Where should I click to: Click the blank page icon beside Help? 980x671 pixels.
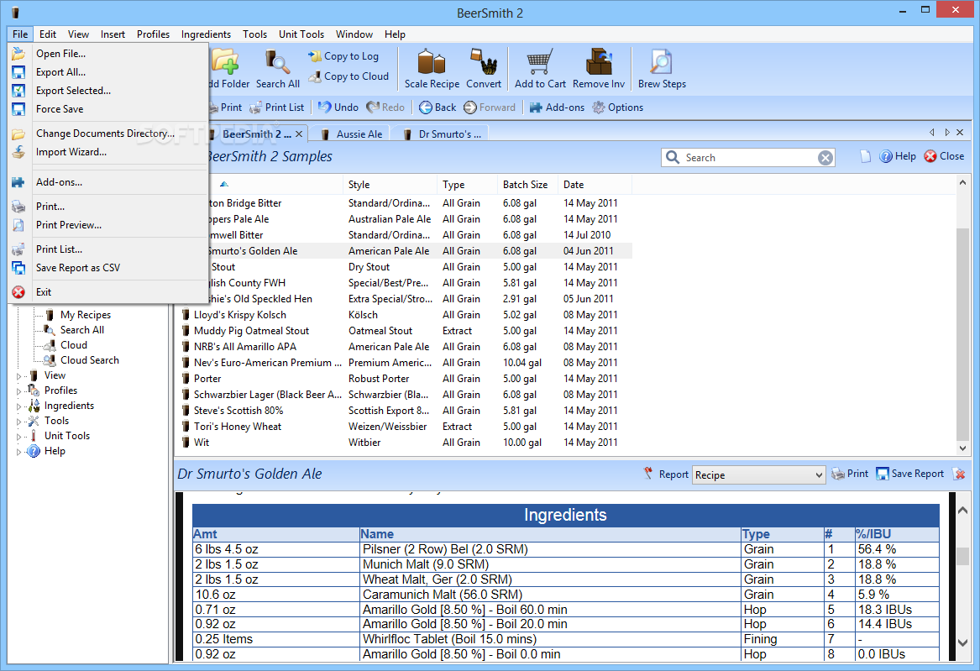(866, 156)
